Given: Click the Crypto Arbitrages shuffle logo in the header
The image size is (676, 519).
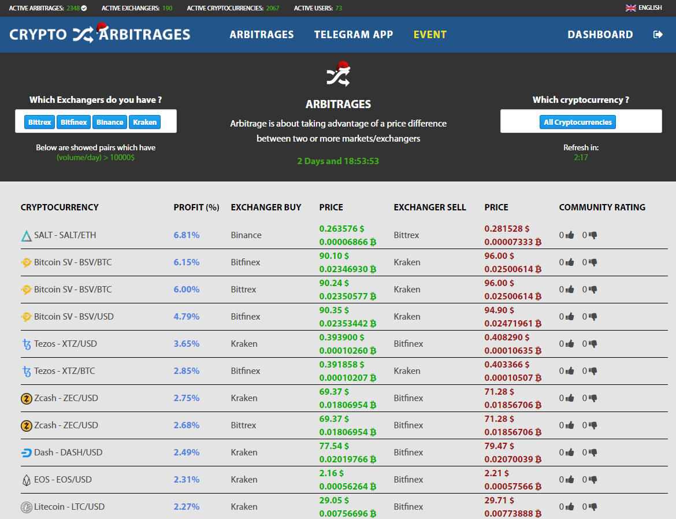Looking at the screenshot, I should click(x=83, y=35).
